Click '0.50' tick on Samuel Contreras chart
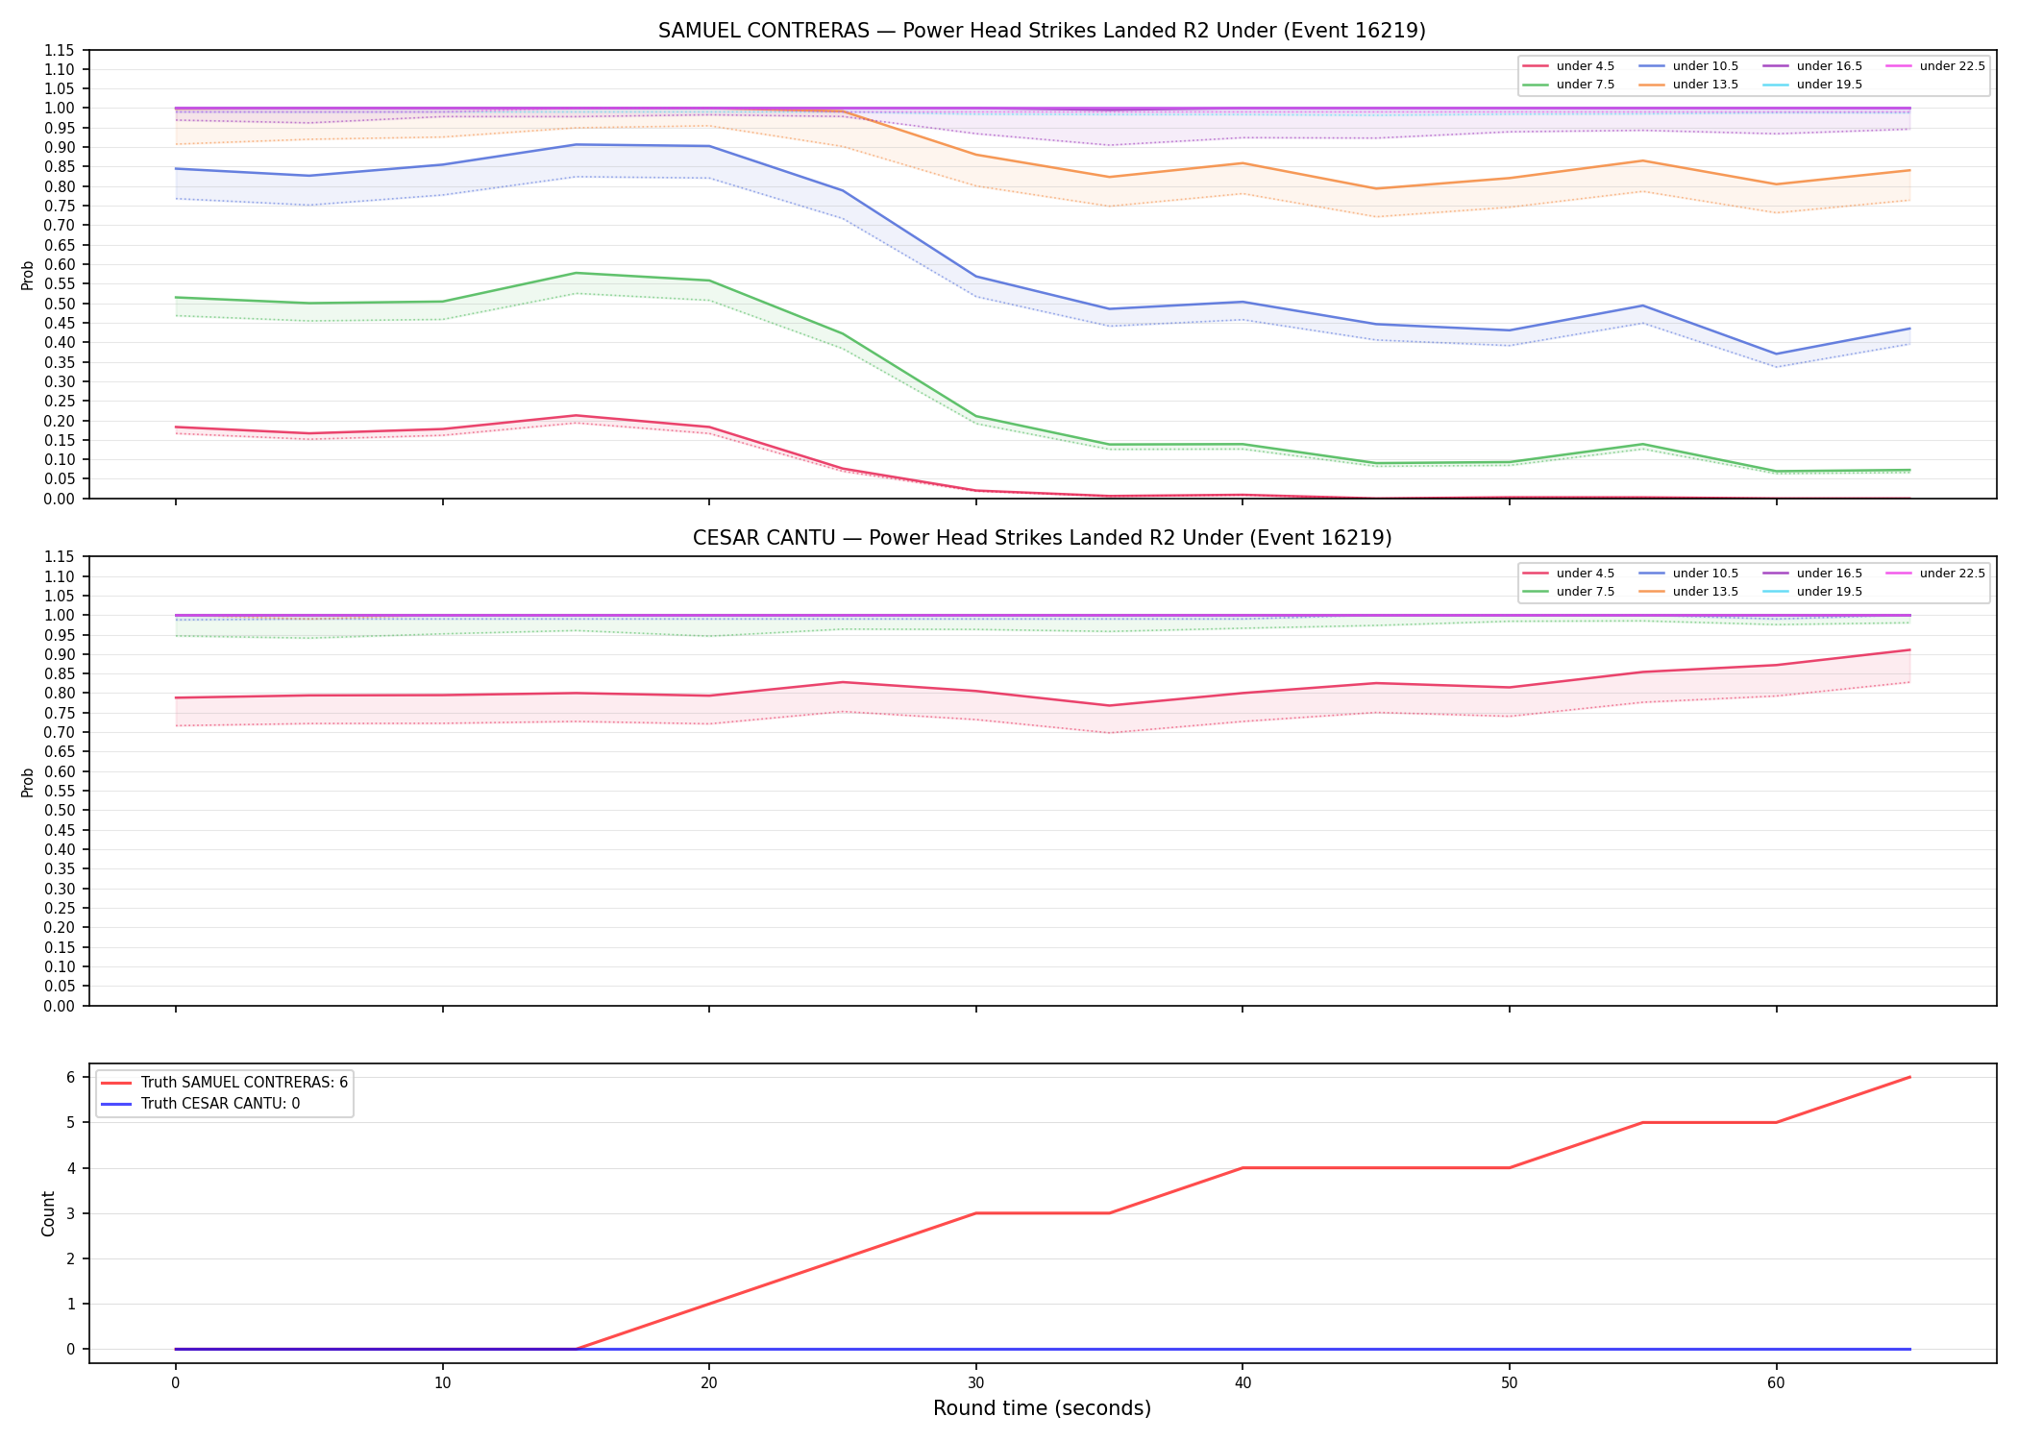The width and height of the screenshot is (2018, 1441). point(60,304)
